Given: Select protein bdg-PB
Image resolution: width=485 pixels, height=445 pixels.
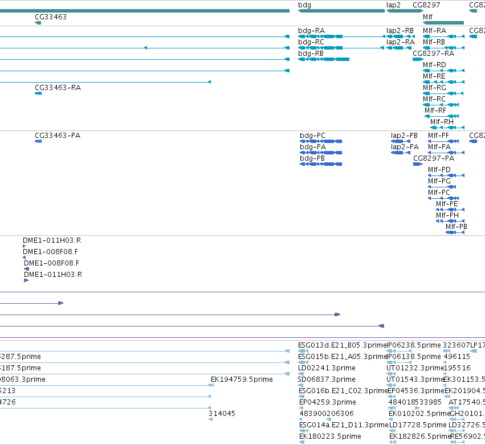Looking at the screenshot, I should [321, 164].
